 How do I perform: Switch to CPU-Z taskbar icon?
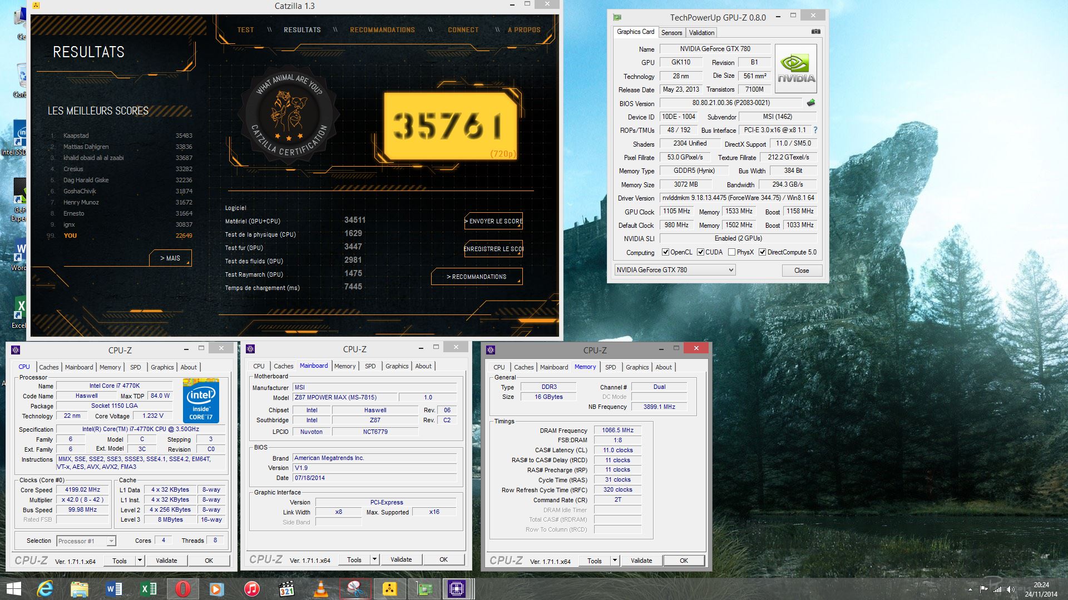coord(457,589)
